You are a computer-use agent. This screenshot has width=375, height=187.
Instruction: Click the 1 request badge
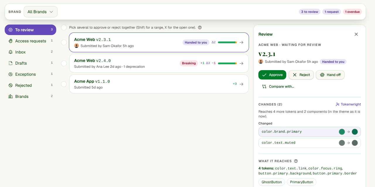coord(332,12)
